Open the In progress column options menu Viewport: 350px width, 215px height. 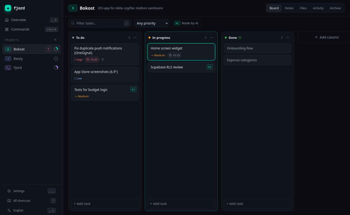(x=211, y=38)
